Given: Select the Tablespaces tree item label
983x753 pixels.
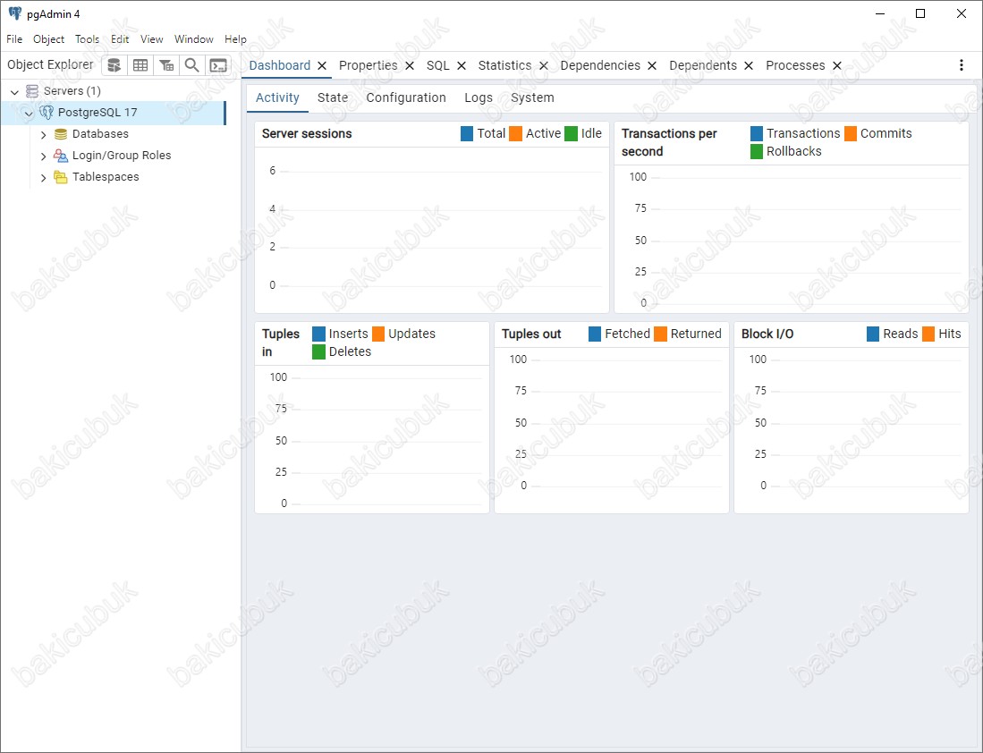Looking at the screenshot, I should 106,177.
